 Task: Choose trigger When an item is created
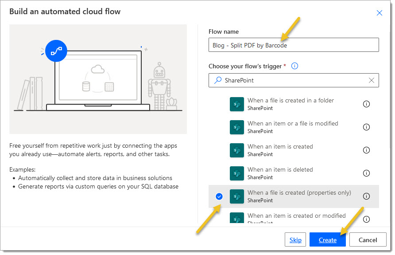pyautogui.click(x=294, y=150)
